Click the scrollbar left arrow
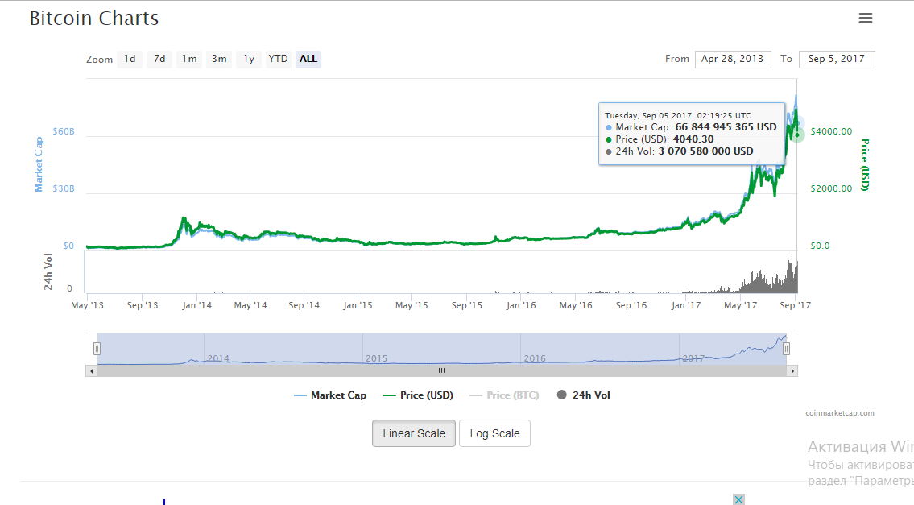Screen dimensions: 914x505 point(90,370)
